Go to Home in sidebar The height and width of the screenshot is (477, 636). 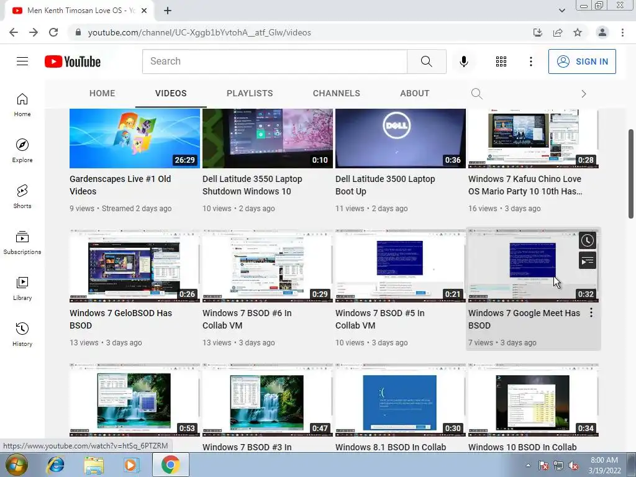click(22, 104)
